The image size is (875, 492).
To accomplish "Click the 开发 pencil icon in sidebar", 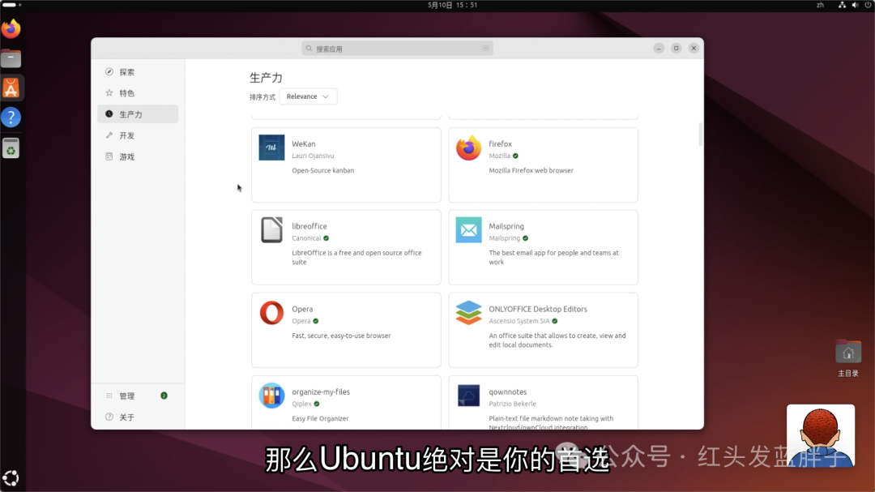I will [108, 135].
